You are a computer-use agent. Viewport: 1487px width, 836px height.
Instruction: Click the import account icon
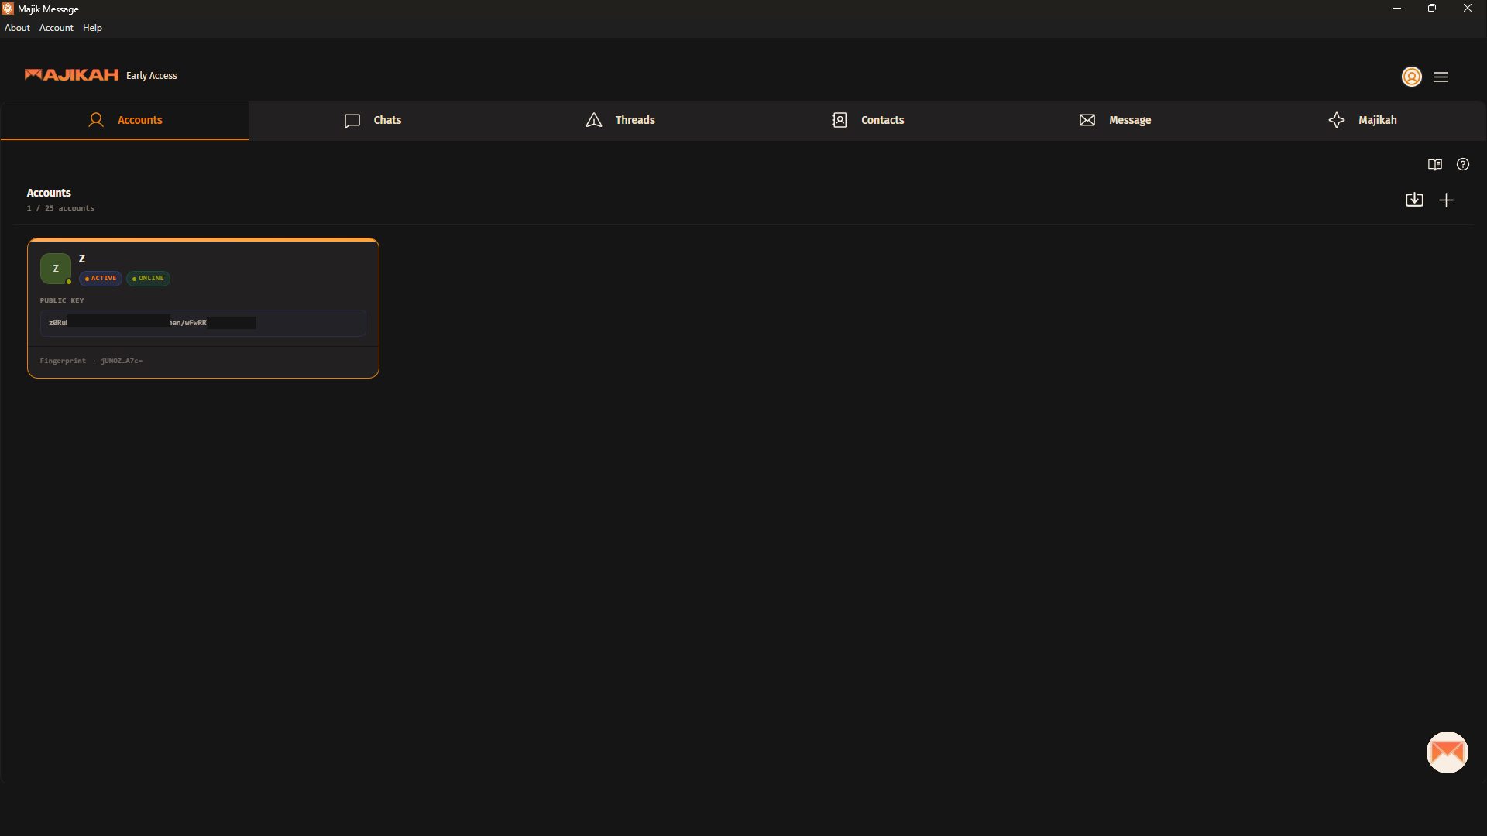1414,200
